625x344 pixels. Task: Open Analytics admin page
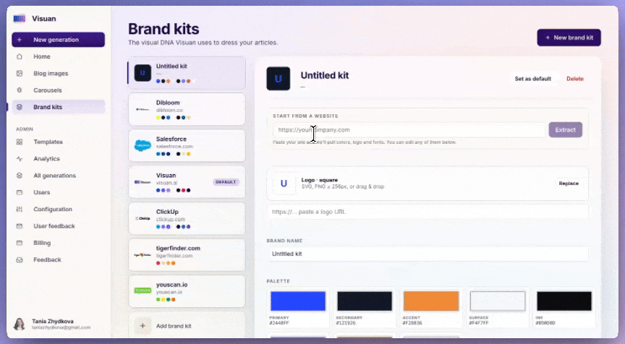pos(58,158)
